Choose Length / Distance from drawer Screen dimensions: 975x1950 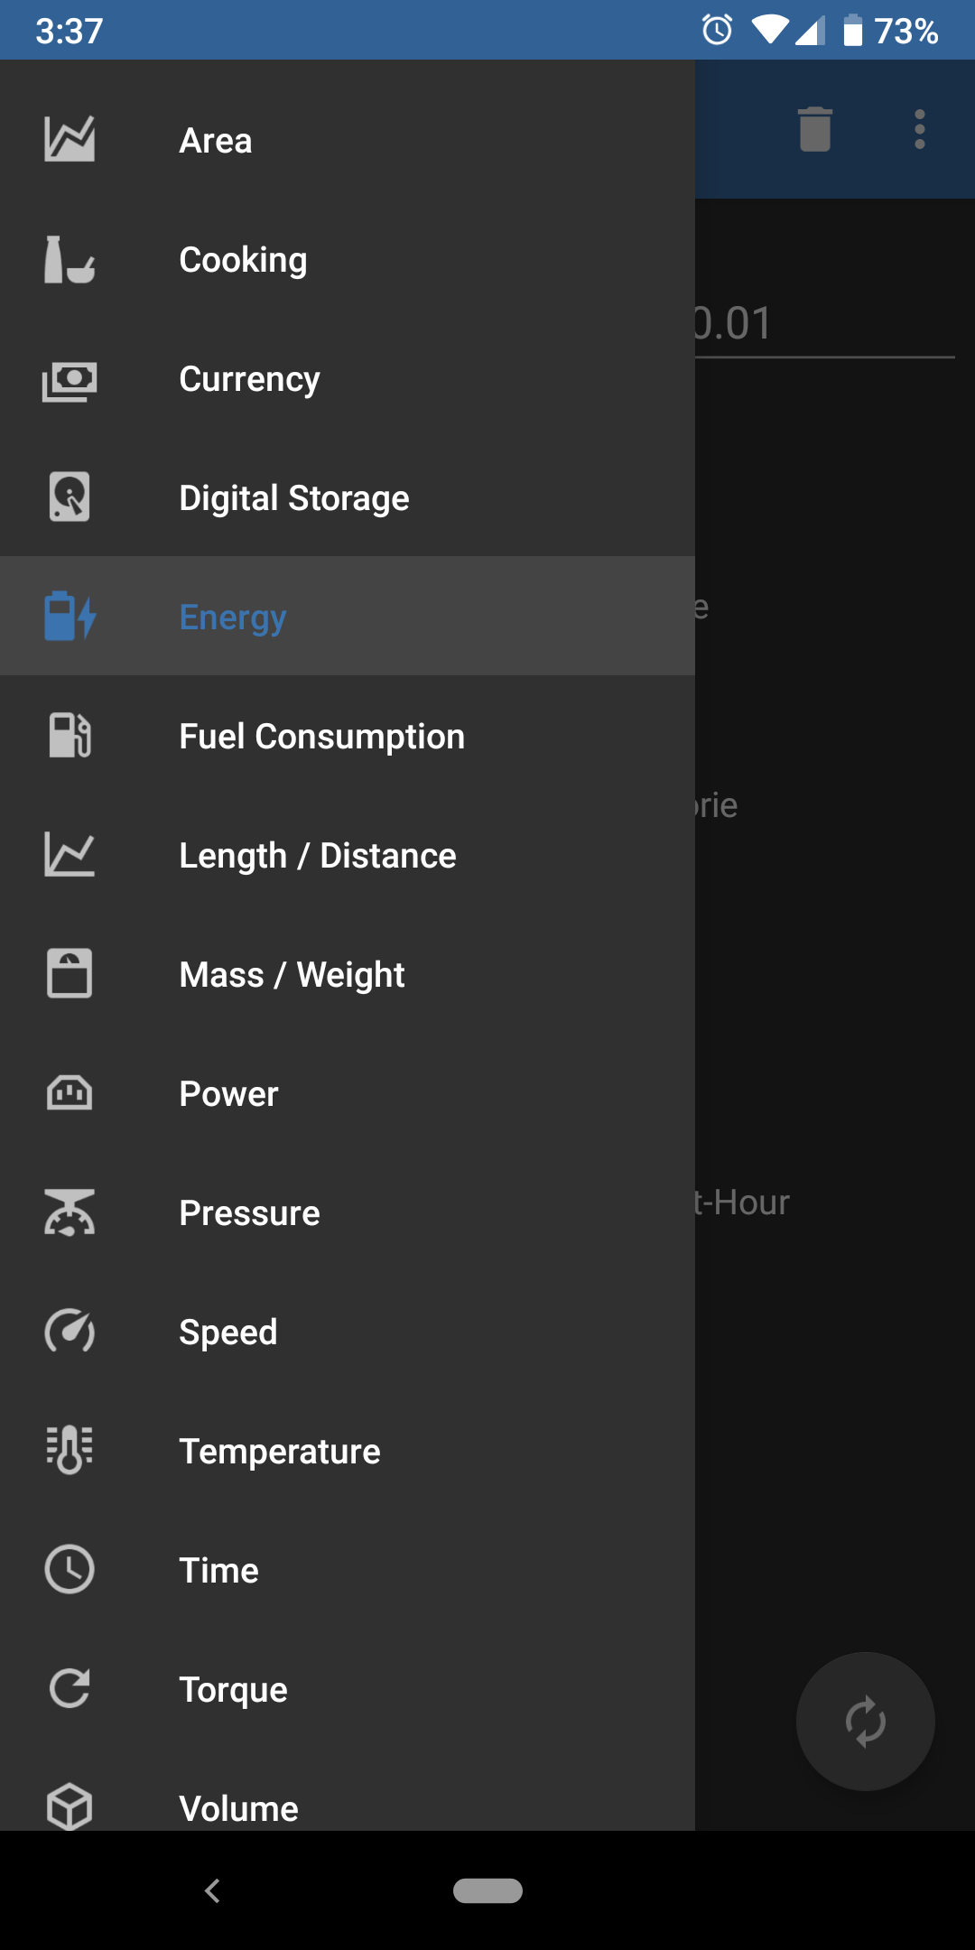coord(348,855)
